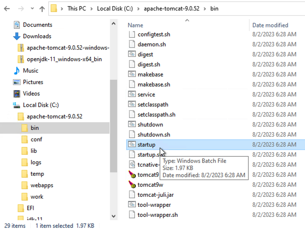305x234 pixels.
Task: Sort files by the Name column
Action: point(135,25)
